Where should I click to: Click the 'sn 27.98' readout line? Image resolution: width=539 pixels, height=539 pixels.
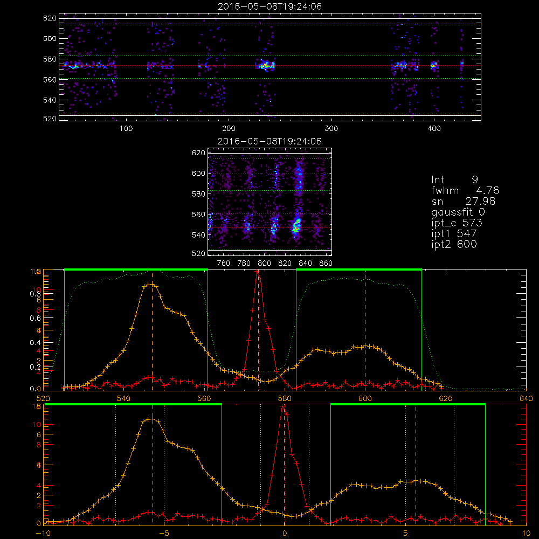[464, 201]
